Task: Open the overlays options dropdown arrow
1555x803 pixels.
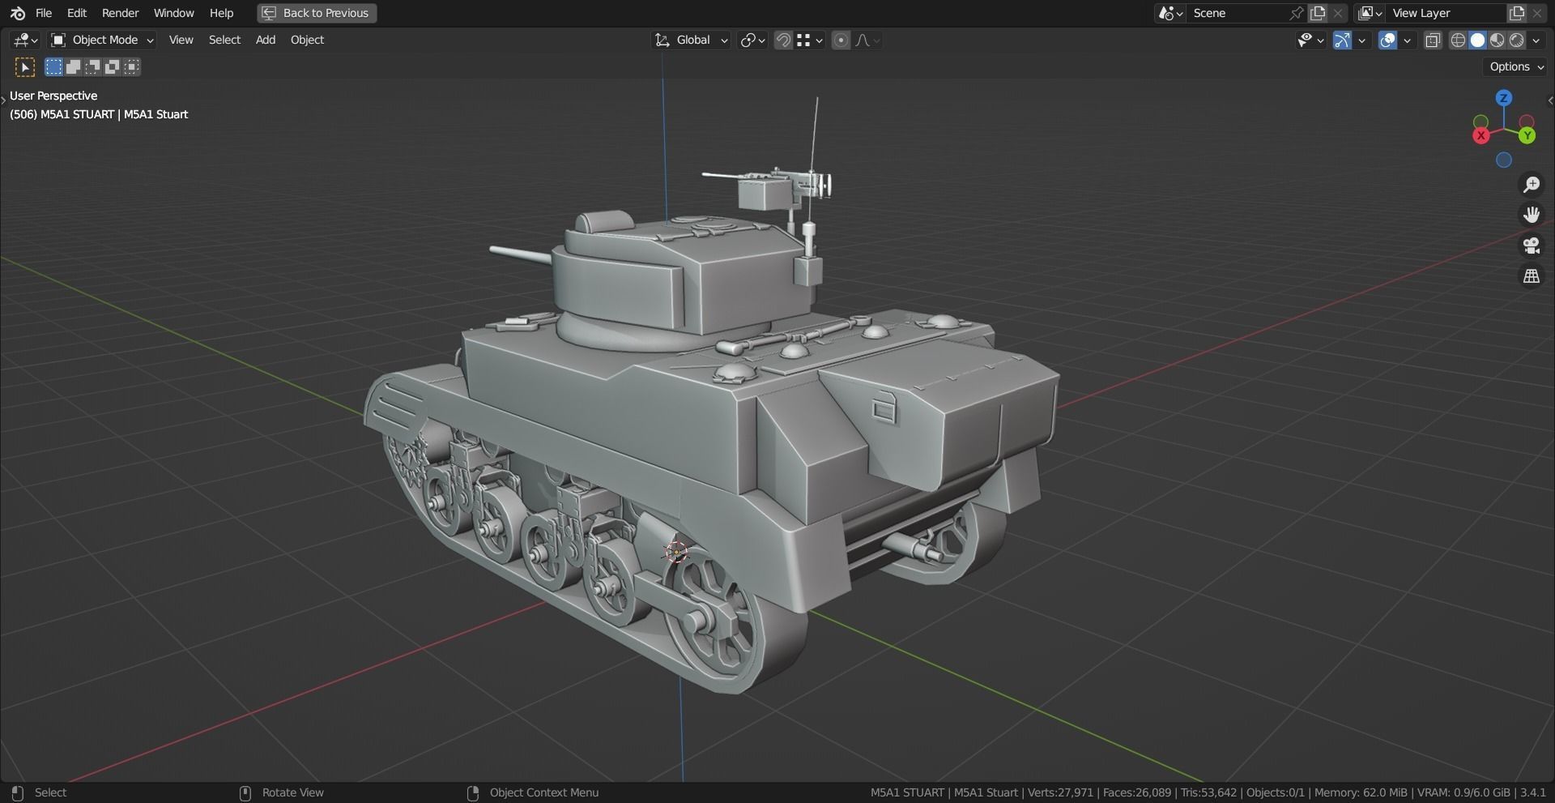Action: pos(1408,40)
